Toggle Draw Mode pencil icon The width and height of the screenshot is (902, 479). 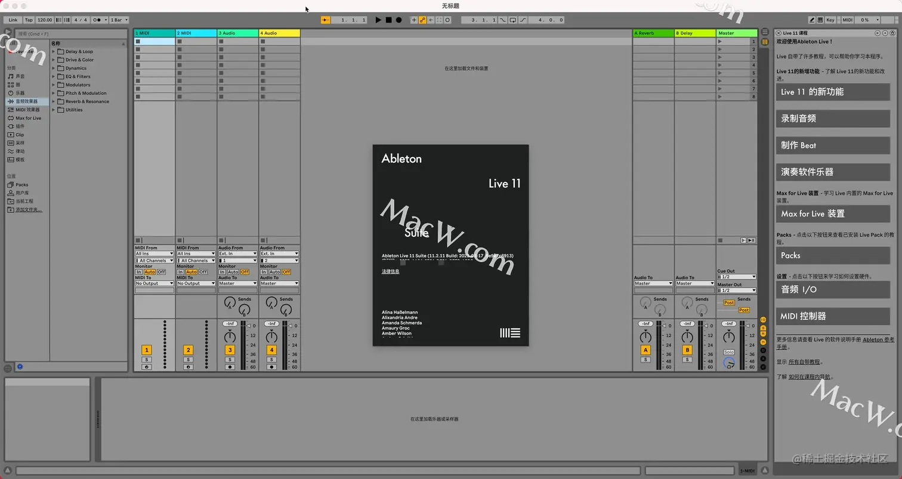click(812, 20)
